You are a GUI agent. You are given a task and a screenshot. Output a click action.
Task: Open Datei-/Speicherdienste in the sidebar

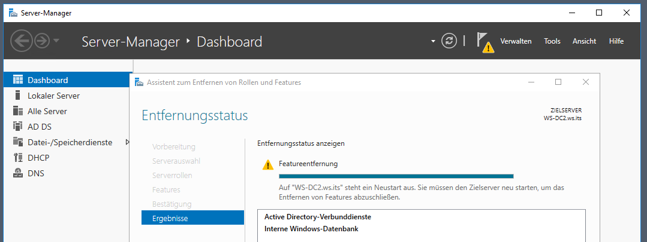pos(68,142)
